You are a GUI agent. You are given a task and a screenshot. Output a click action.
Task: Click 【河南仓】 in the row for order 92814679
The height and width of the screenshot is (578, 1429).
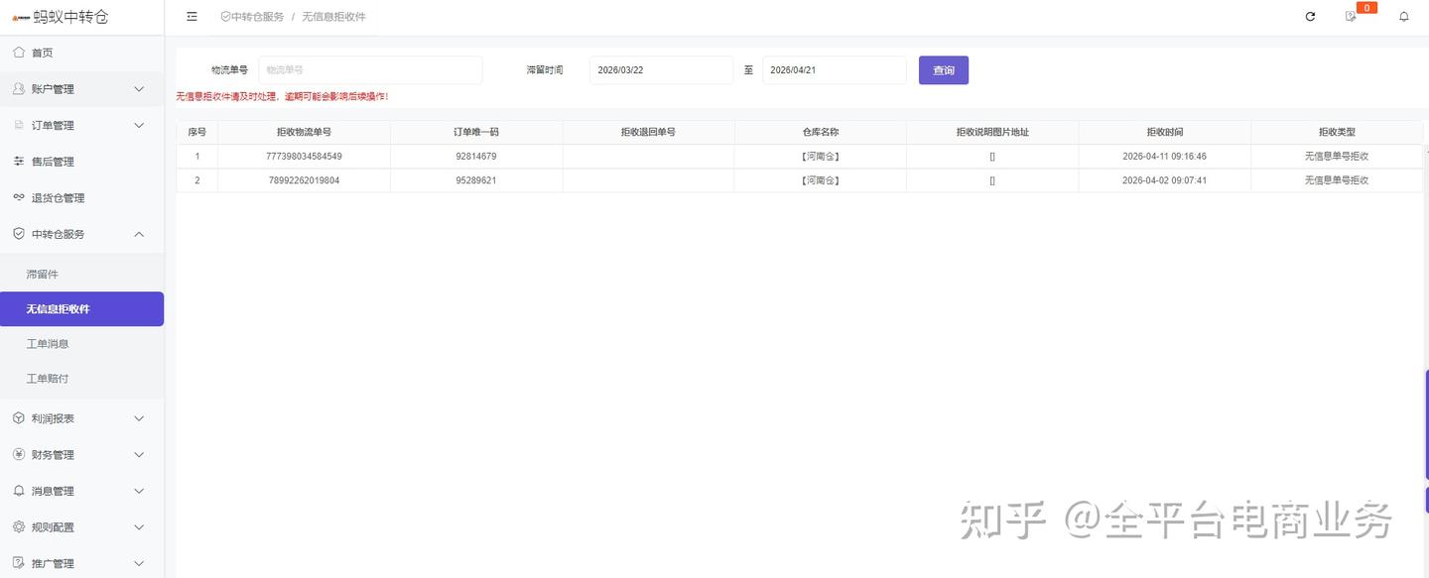click(x=821, y=157)
